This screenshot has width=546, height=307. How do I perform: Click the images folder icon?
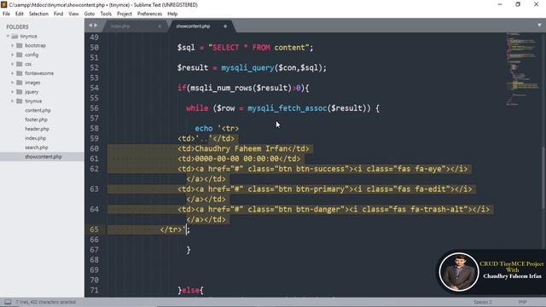pyautogui.click(x=20, y=83)
